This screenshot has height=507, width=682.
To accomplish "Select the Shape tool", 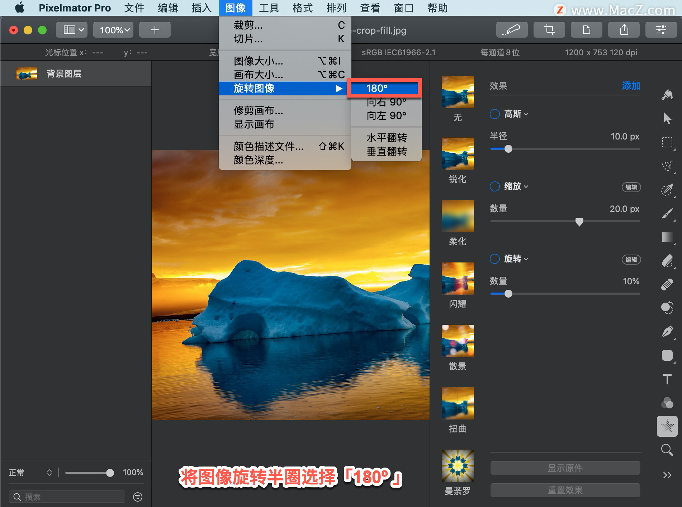I will [x=667, y=355].
